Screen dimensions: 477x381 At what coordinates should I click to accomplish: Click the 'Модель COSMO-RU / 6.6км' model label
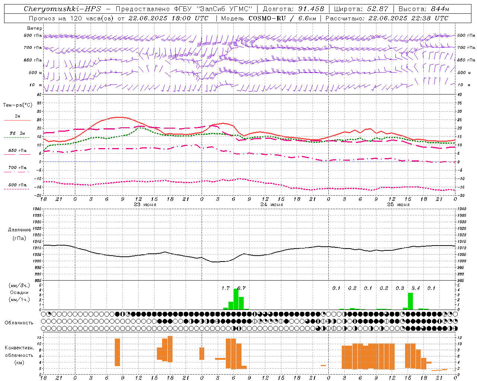coord(268,18)
